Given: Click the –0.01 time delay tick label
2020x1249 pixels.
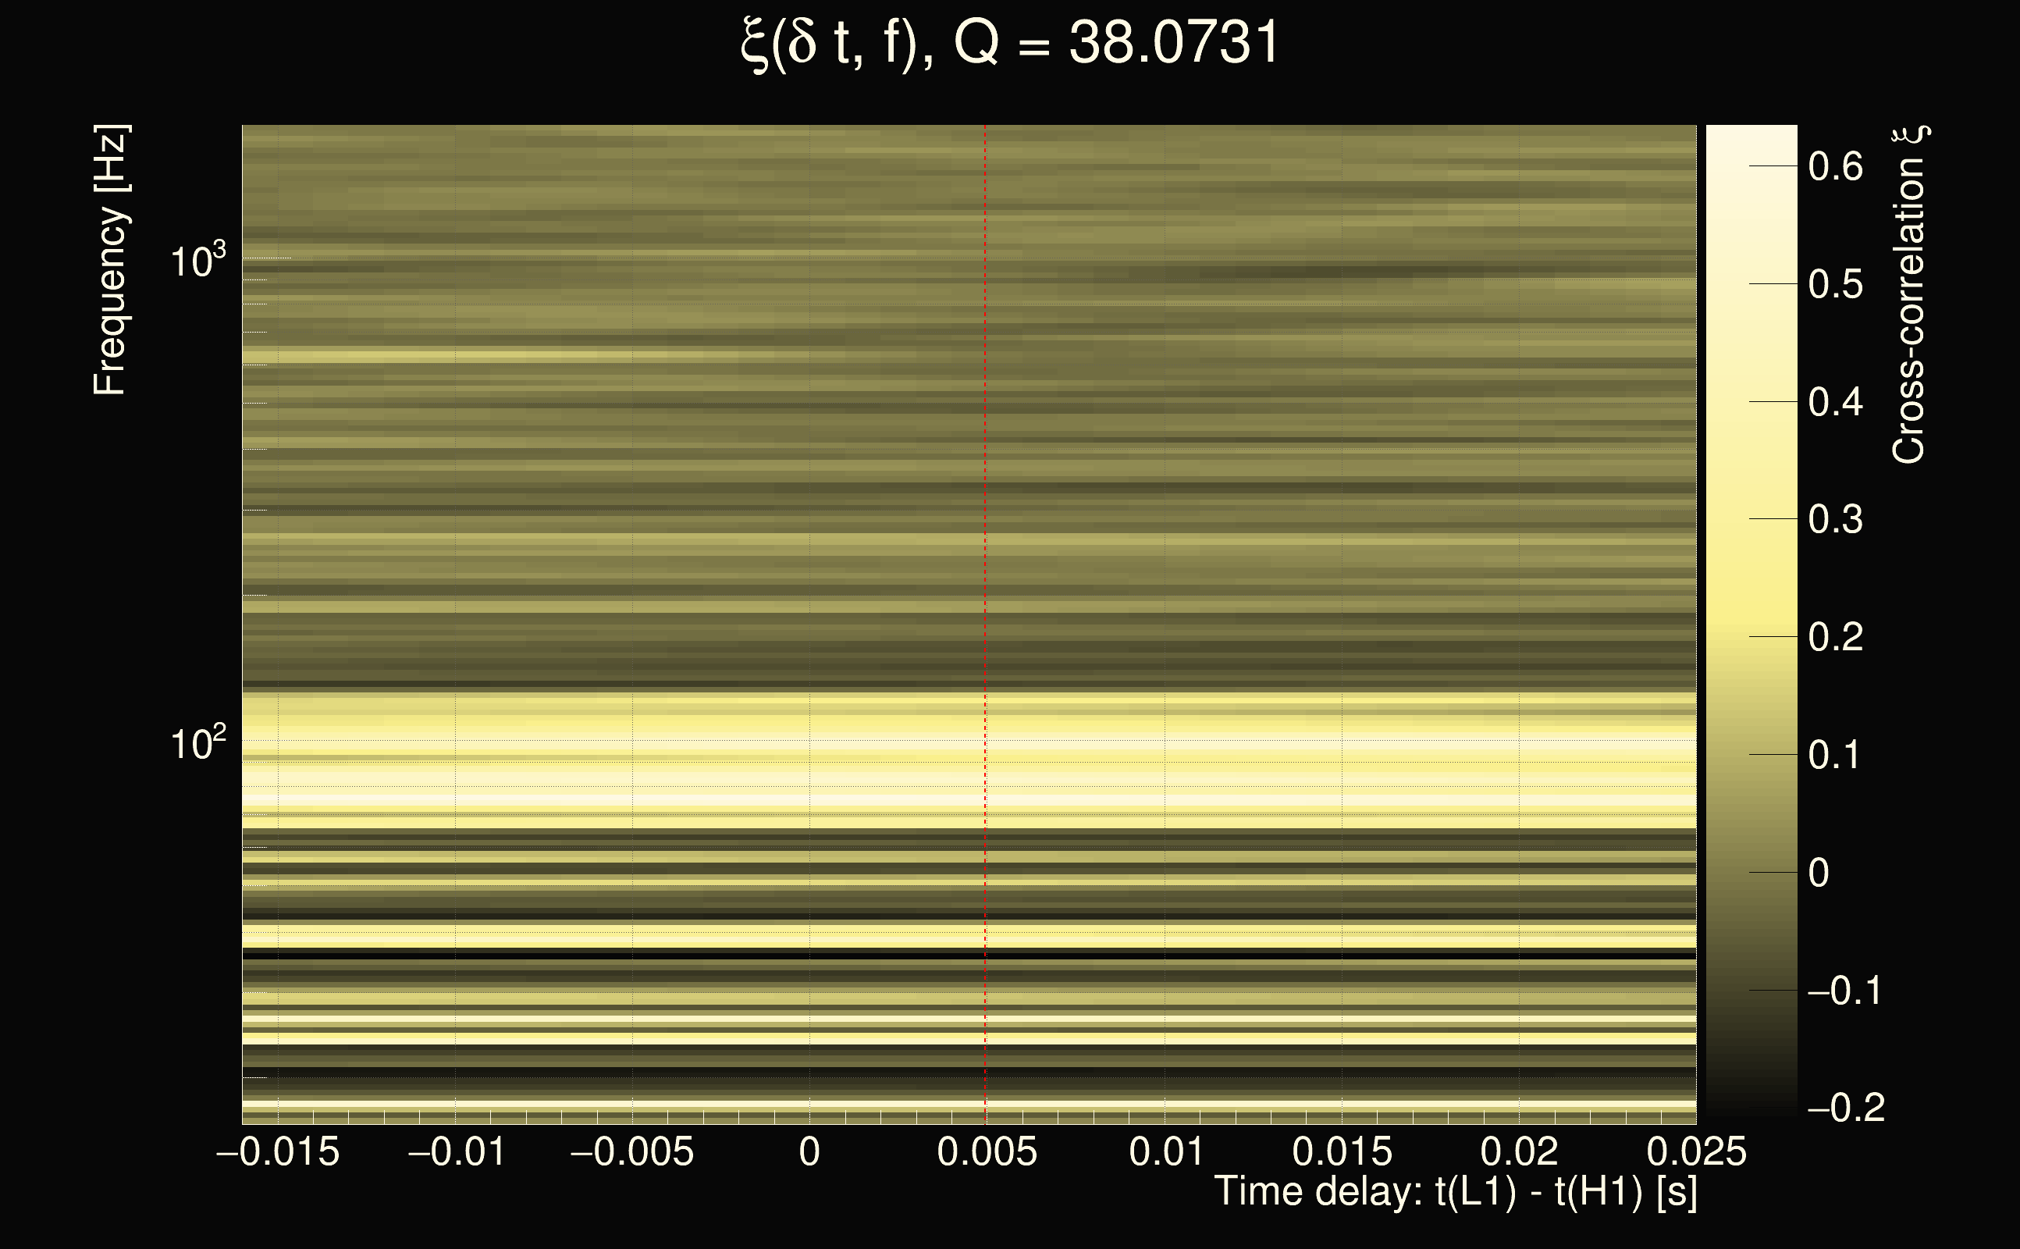Looking at the screenshot, I should pos(456,1151).
